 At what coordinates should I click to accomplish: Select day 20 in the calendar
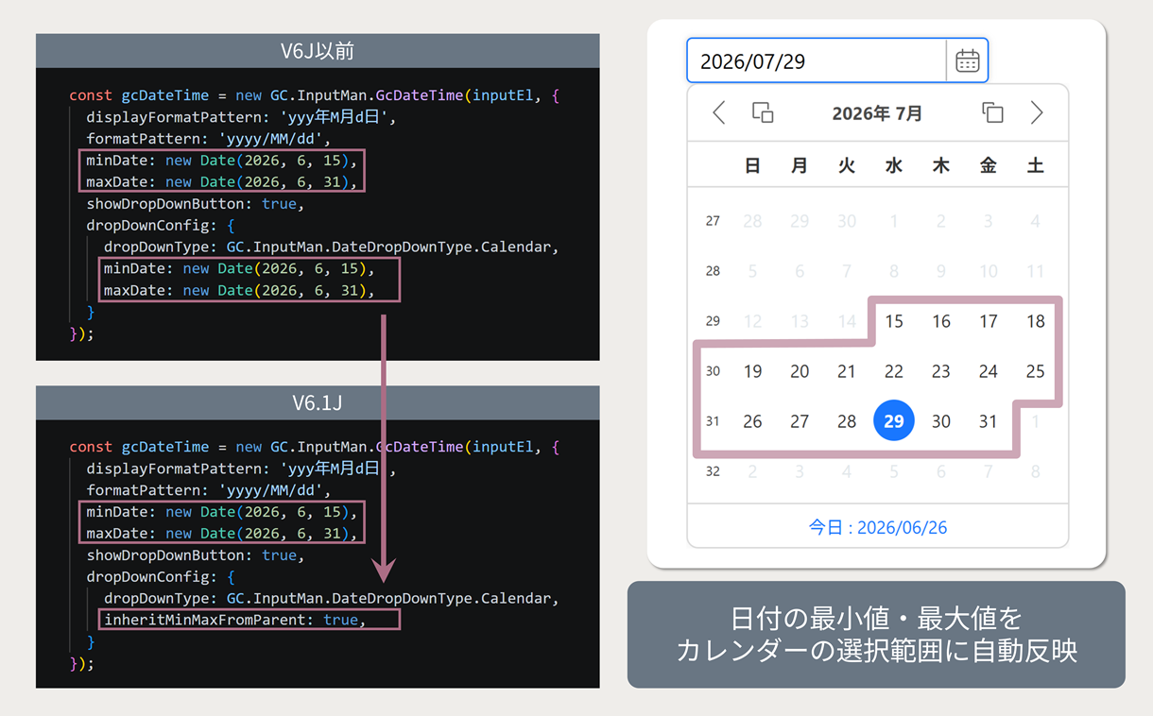(x=800, y=371)
